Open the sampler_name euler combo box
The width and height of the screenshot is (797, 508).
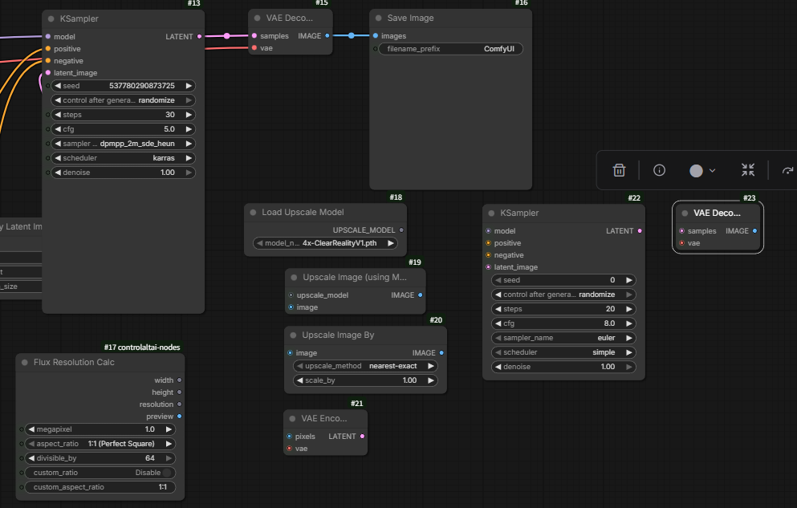click(563, 339)
